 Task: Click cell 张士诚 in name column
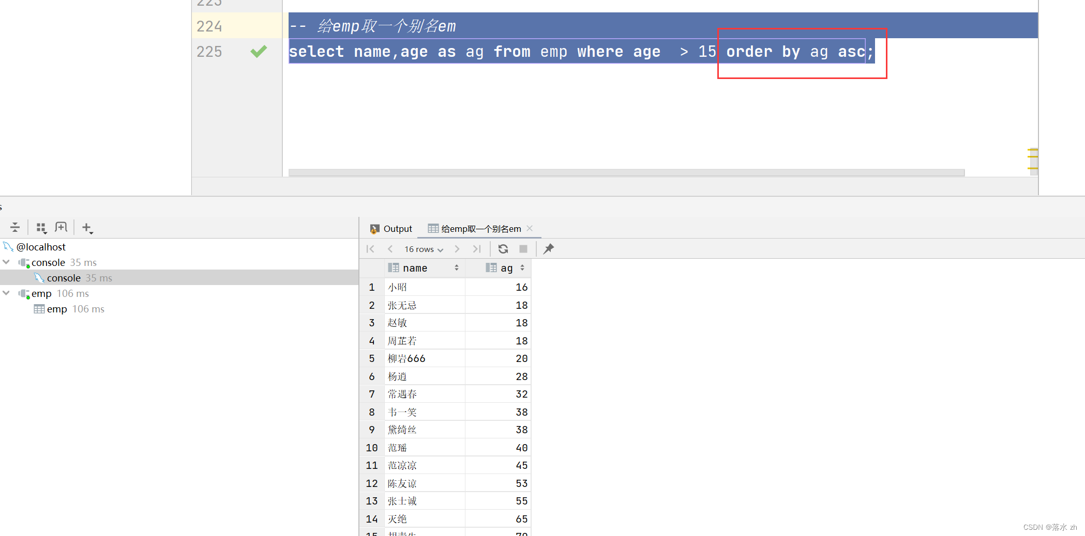pyautogui.click(x=424, y=501)
